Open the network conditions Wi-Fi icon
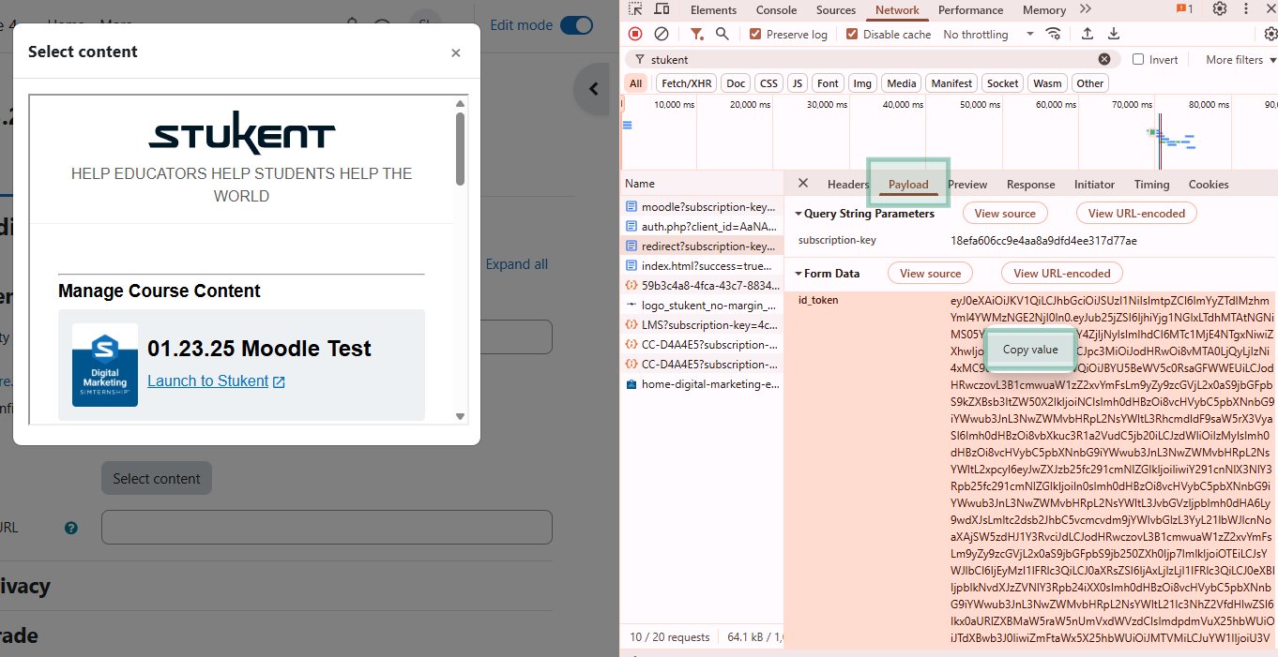 tap(1054, 34)
